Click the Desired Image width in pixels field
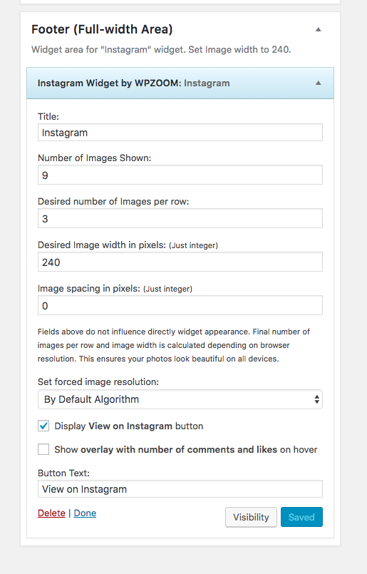 tap(180, 262)
